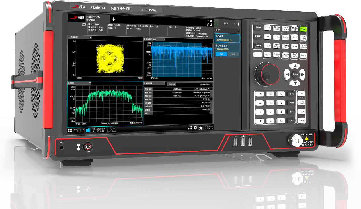Hit the Marker Func key
This screenshot has height=209, width=361.
tap(277, 28)
